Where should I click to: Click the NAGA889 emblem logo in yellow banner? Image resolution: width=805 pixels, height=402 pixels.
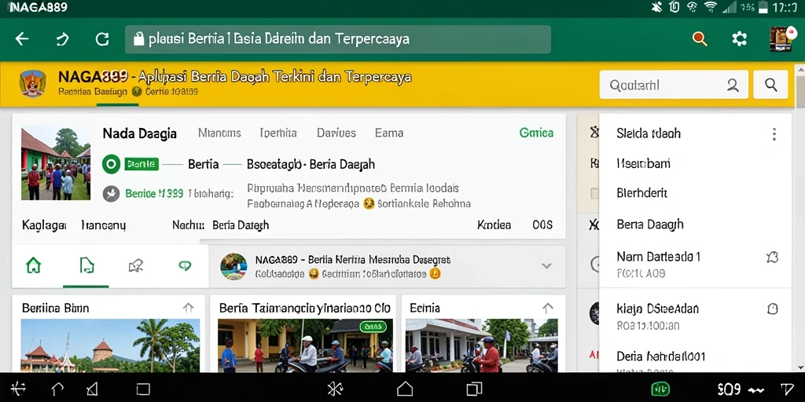click(x=33, y=83)
